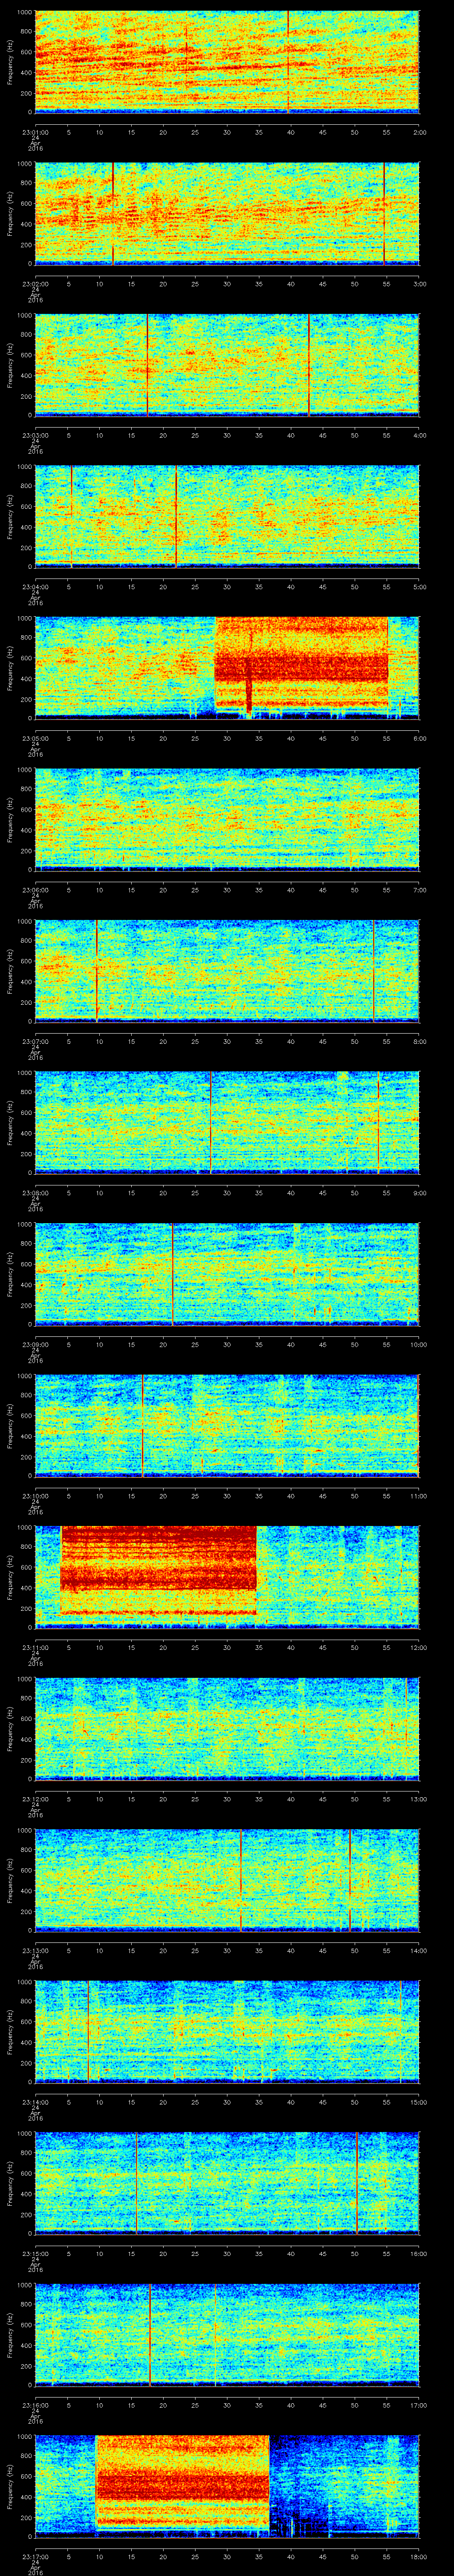This screenshot has height=2576, width=454.
Task: Click the '23:01:00' time label
Action: pyautogui.click(x=35, y=131)
